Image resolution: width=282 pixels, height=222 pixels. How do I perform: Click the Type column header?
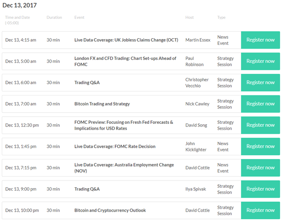click(221, 18)
